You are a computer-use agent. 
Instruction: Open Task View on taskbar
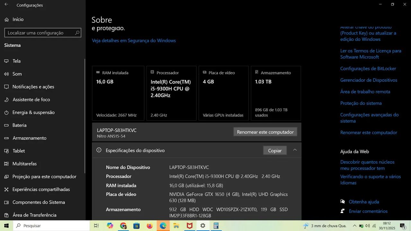click(x=96, y=226)
